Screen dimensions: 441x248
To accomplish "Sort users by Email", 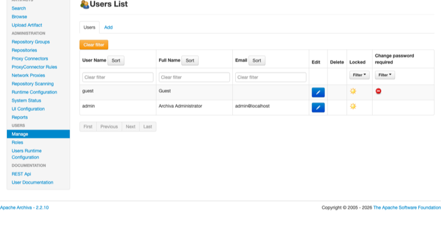I will coord(257,60).
